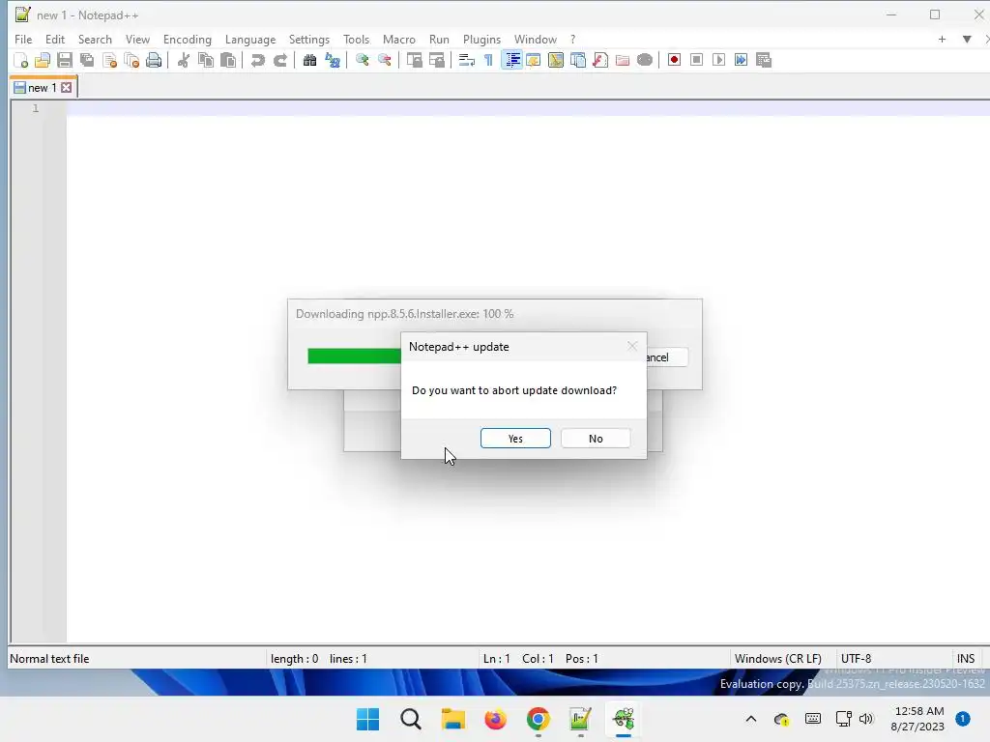Open the Plugins menu
Viewport: 990px width, 742px height.
[481, 39]
